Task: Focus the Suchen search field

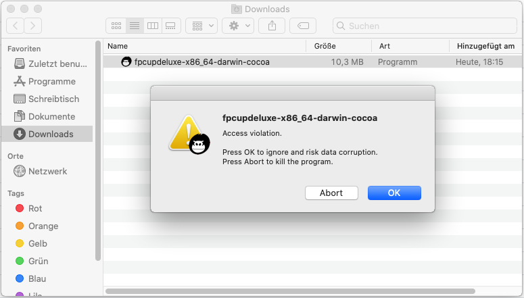Action: click(x=425, y=26)
